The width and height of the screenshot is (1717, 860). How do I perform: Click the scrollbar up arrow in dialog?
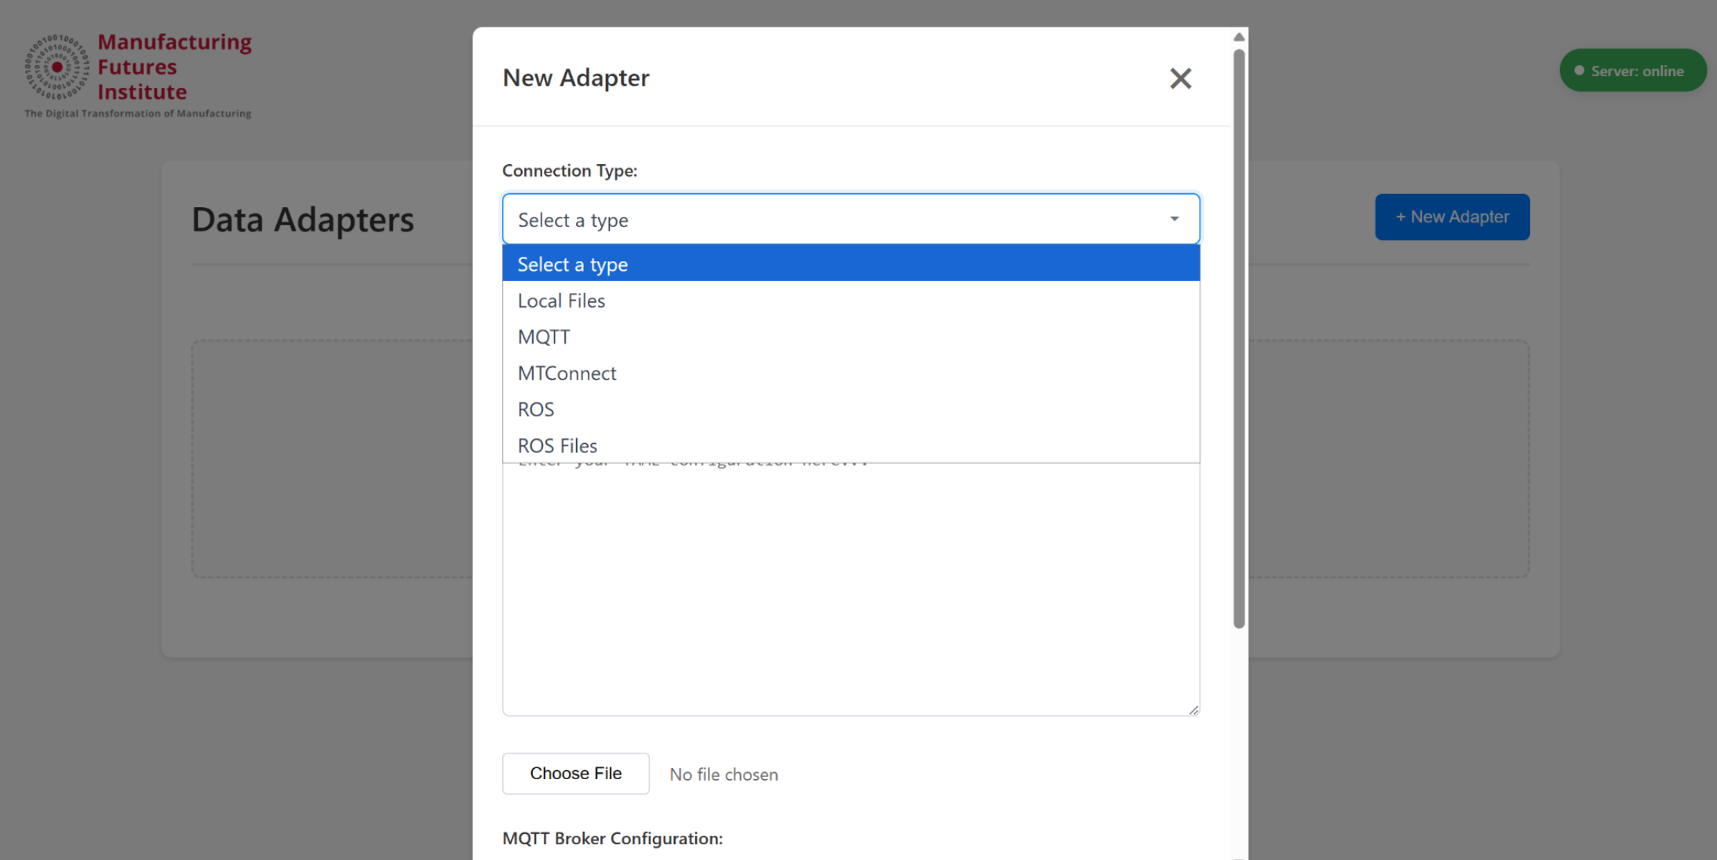[1238, 37]
